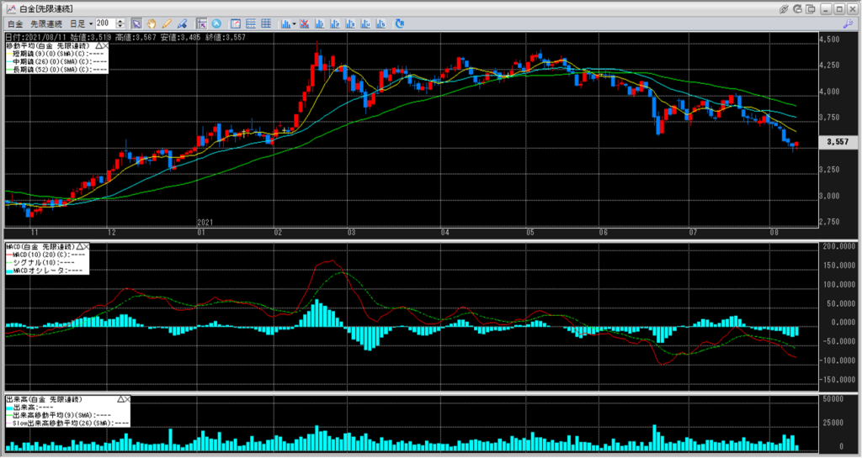Apply chart template 2 icon
This screenshot has width=862, height=458.
click(x=335, y=24)
